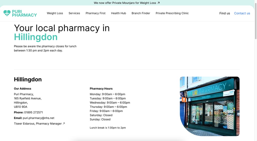The image size is (257, 141).
Task: Click the green Hillingdon heading word
Action: coord(36,37)
